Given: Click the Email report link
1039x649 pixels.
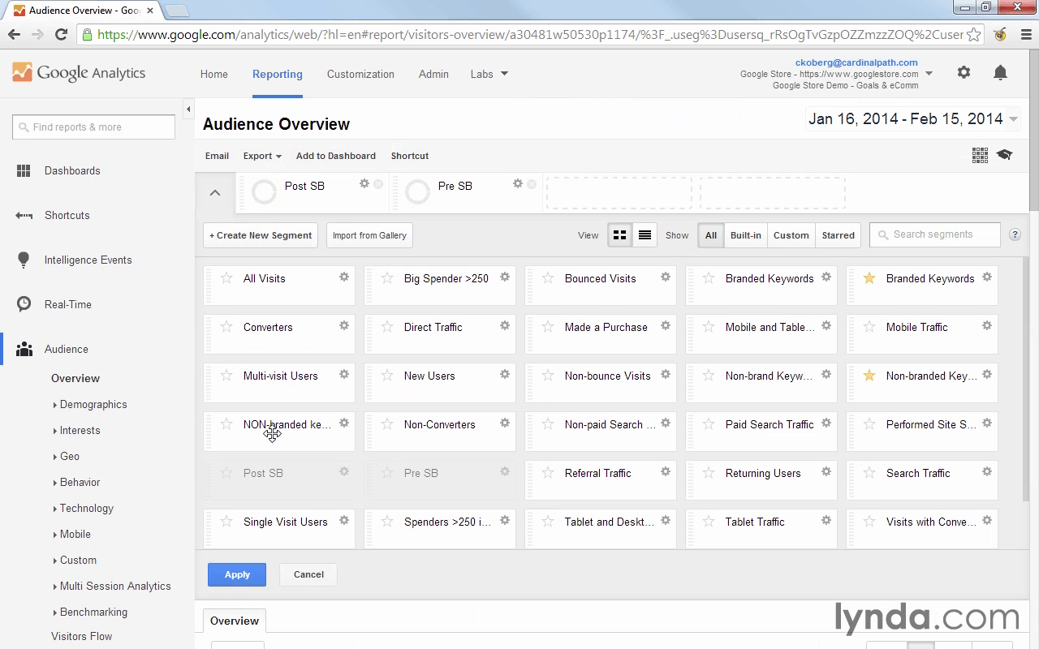Looking at the screenshot, I should (x=217, y=156).
